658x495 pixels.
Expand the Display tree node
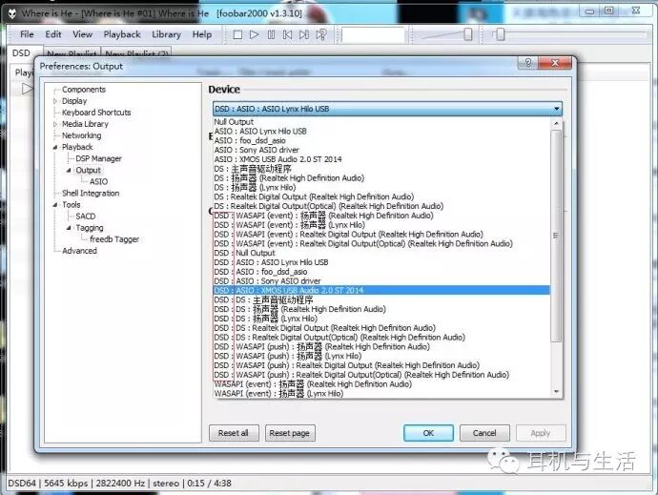click(x=55, y=101)
